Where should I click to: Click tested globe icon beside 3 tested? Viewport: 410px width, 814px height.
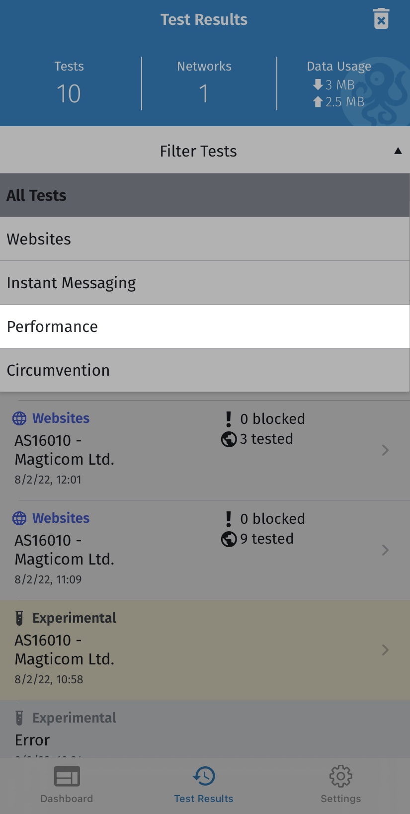point(229,439)
